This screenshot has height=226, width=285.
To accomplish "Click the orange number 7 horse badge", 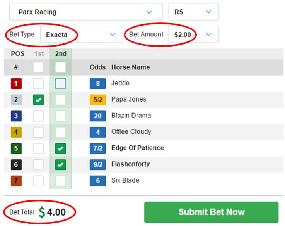I will (16, 181).
